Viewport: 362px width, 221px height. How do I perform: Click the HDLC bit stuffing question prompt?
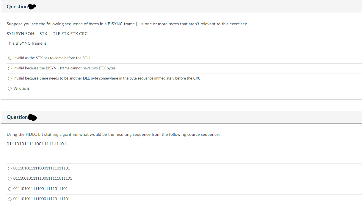coord(113,134)
